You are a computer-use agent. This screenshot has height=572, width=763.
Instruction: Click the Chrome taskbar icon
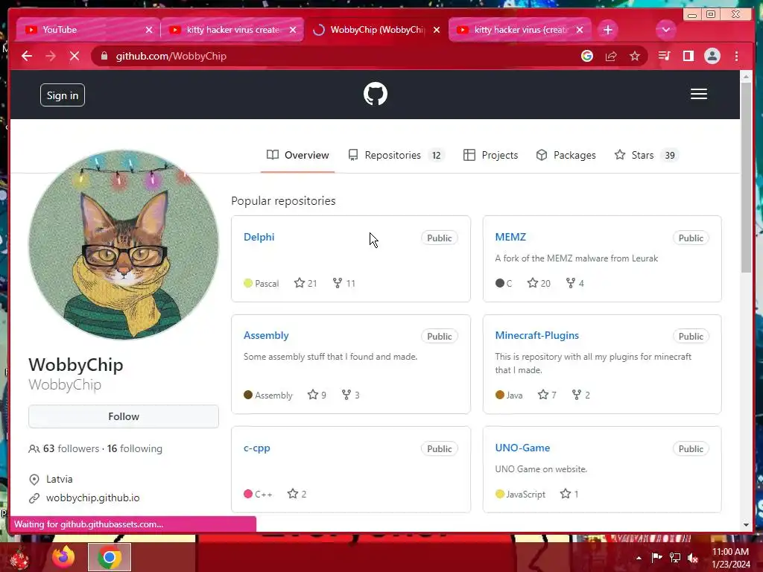click(110, 557)
